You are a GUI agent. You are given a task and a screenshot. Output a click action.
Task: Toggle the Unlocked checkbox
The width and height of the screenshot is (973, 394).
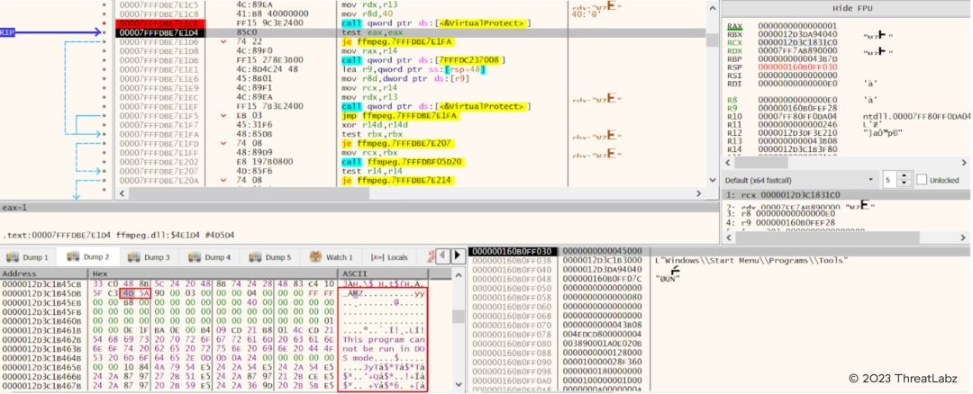[x=922, y=180]
